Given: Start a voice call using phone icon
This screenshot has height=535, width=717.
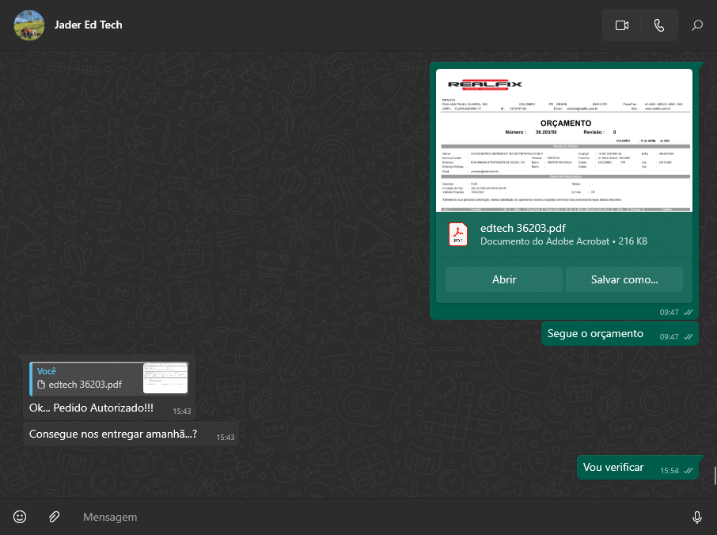Looking at the screenshot, I should 659,25.
